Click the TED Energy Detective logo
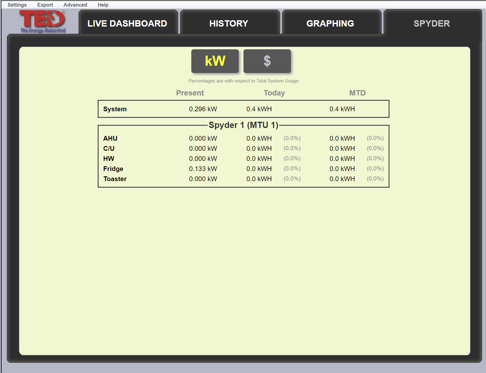 pyautogui.click(x=43, y=21)
